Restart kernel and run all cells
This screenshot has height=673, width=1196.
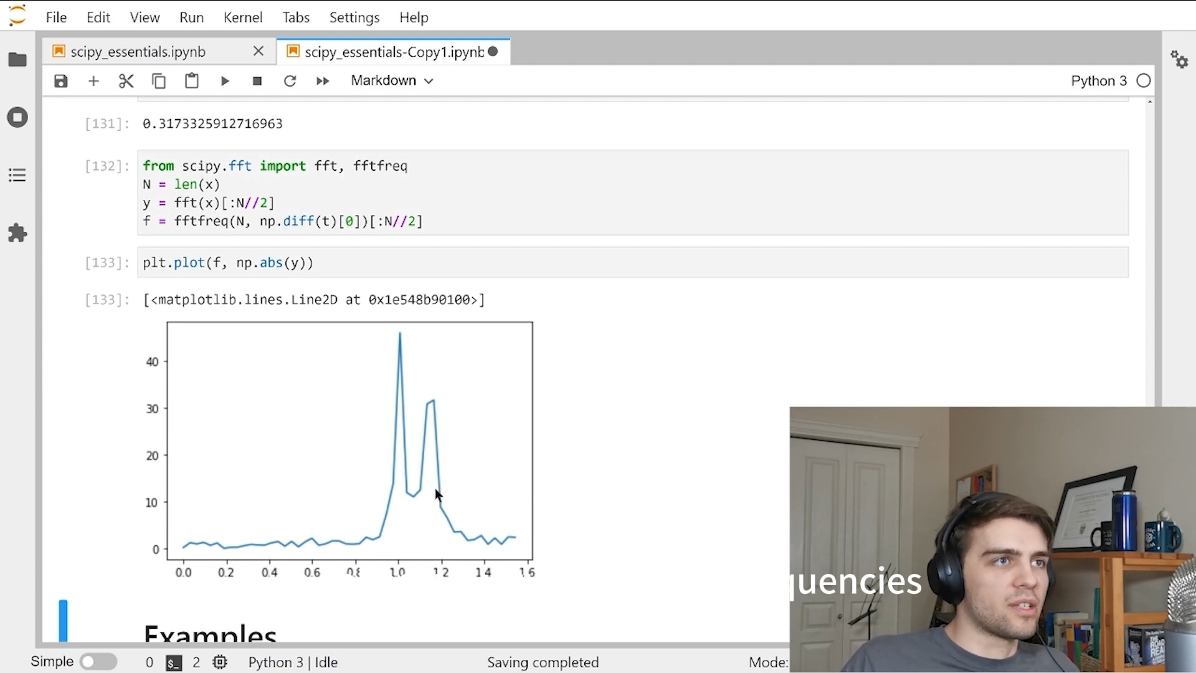(323, 81)
